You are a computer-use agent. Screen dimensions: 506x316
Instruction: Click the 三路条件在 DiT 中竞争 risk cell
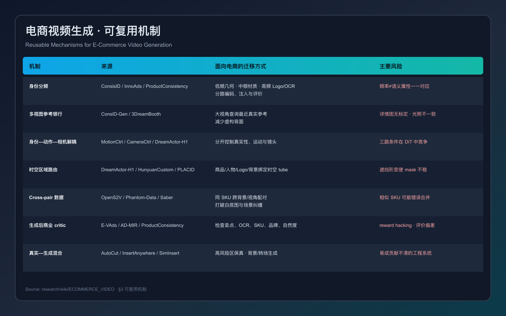[x=403, y=142]
